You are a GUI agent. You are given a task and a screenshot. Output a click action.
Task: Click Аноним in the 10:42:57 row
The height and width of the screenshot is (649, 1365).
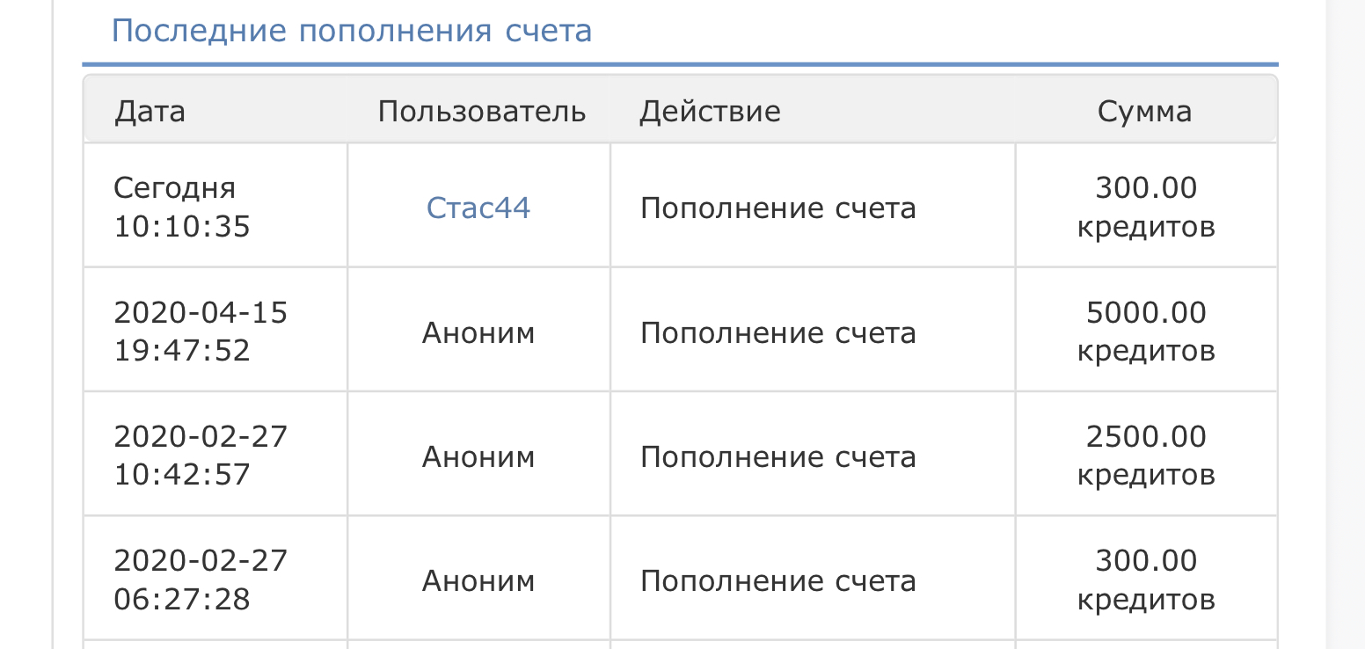click(x=478, y=456)
